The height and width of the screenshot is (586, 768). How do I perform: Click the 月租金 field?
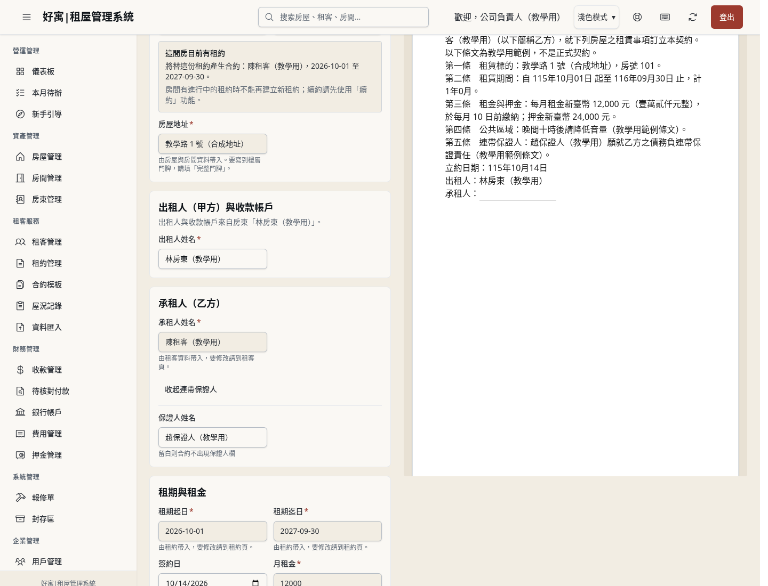(327, 580)
